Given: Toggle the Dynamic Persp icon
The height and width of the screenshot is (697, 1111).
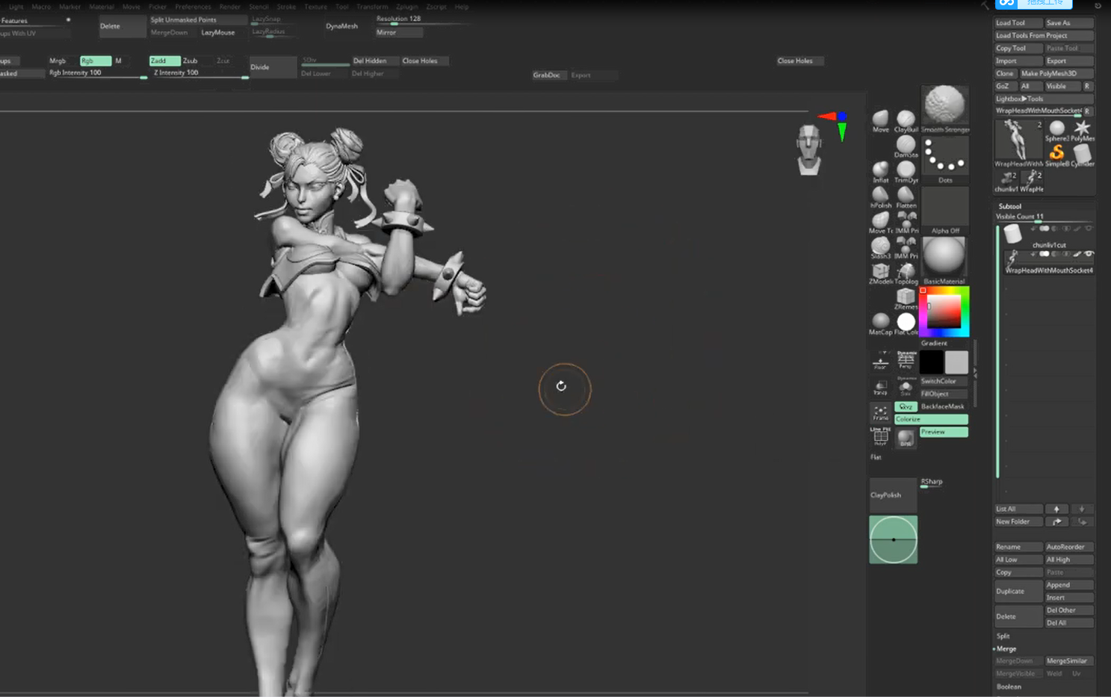Looking at the screenshot, I should [x=906, y=362].
